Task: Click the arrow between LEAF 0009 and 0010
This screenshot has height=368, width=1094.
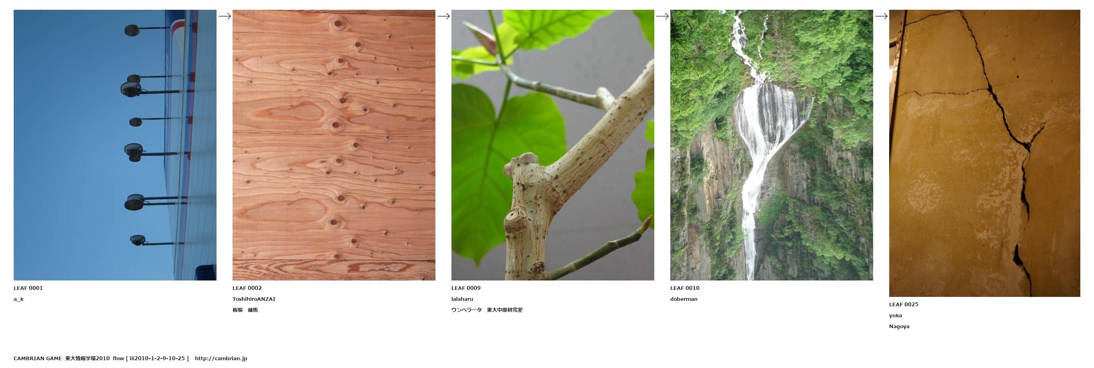Action: (x=662, y=16)
